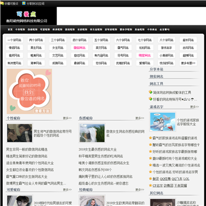Expand 更多>> beside 游戏名字 heading

pos(195,107)
